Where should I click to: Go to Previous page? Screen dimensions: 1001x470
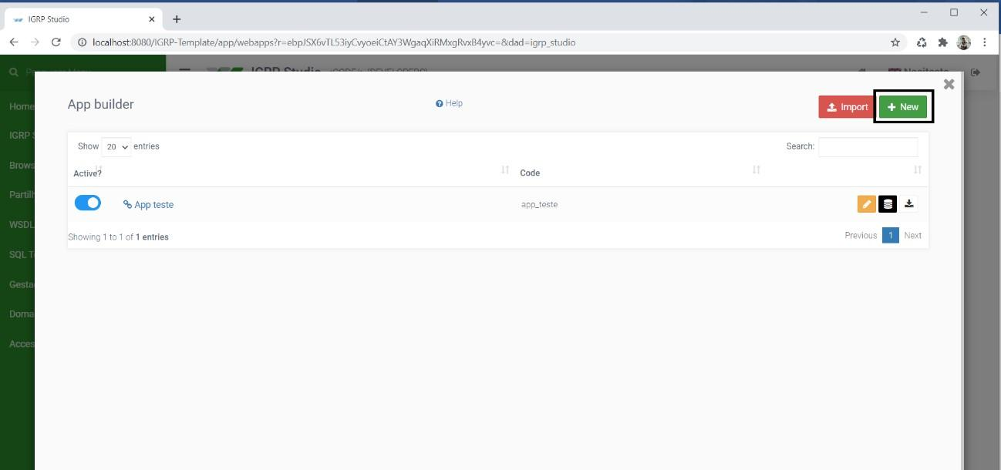(861, 236)
